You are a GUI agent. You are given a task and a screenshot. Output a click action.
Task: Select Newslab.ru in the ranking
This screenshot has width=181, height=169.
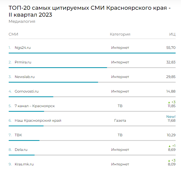25,77
